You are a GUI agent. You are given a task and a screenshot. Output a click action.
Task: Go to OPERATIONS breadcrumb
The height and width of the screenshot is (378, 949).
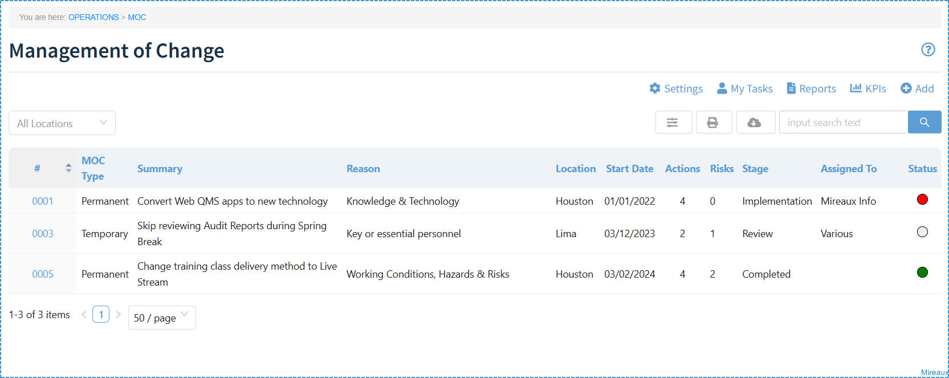coord(93,17)
